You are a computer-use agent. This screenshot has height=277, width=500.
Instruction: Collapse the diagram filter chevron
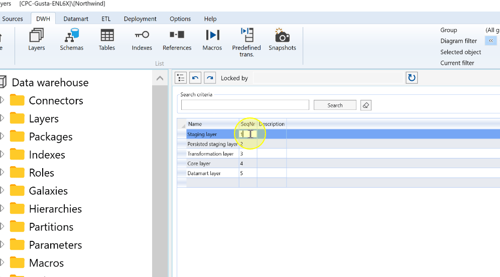[491, 41]
